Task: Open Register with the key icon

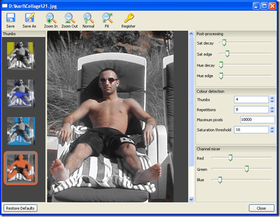Action: click(129, 18)
